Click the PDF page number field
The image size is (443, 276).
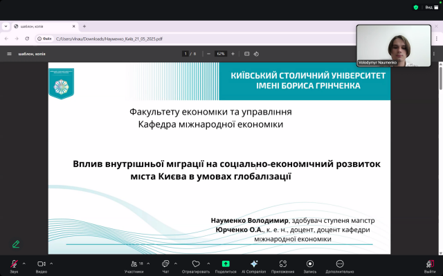click(186, 53)
